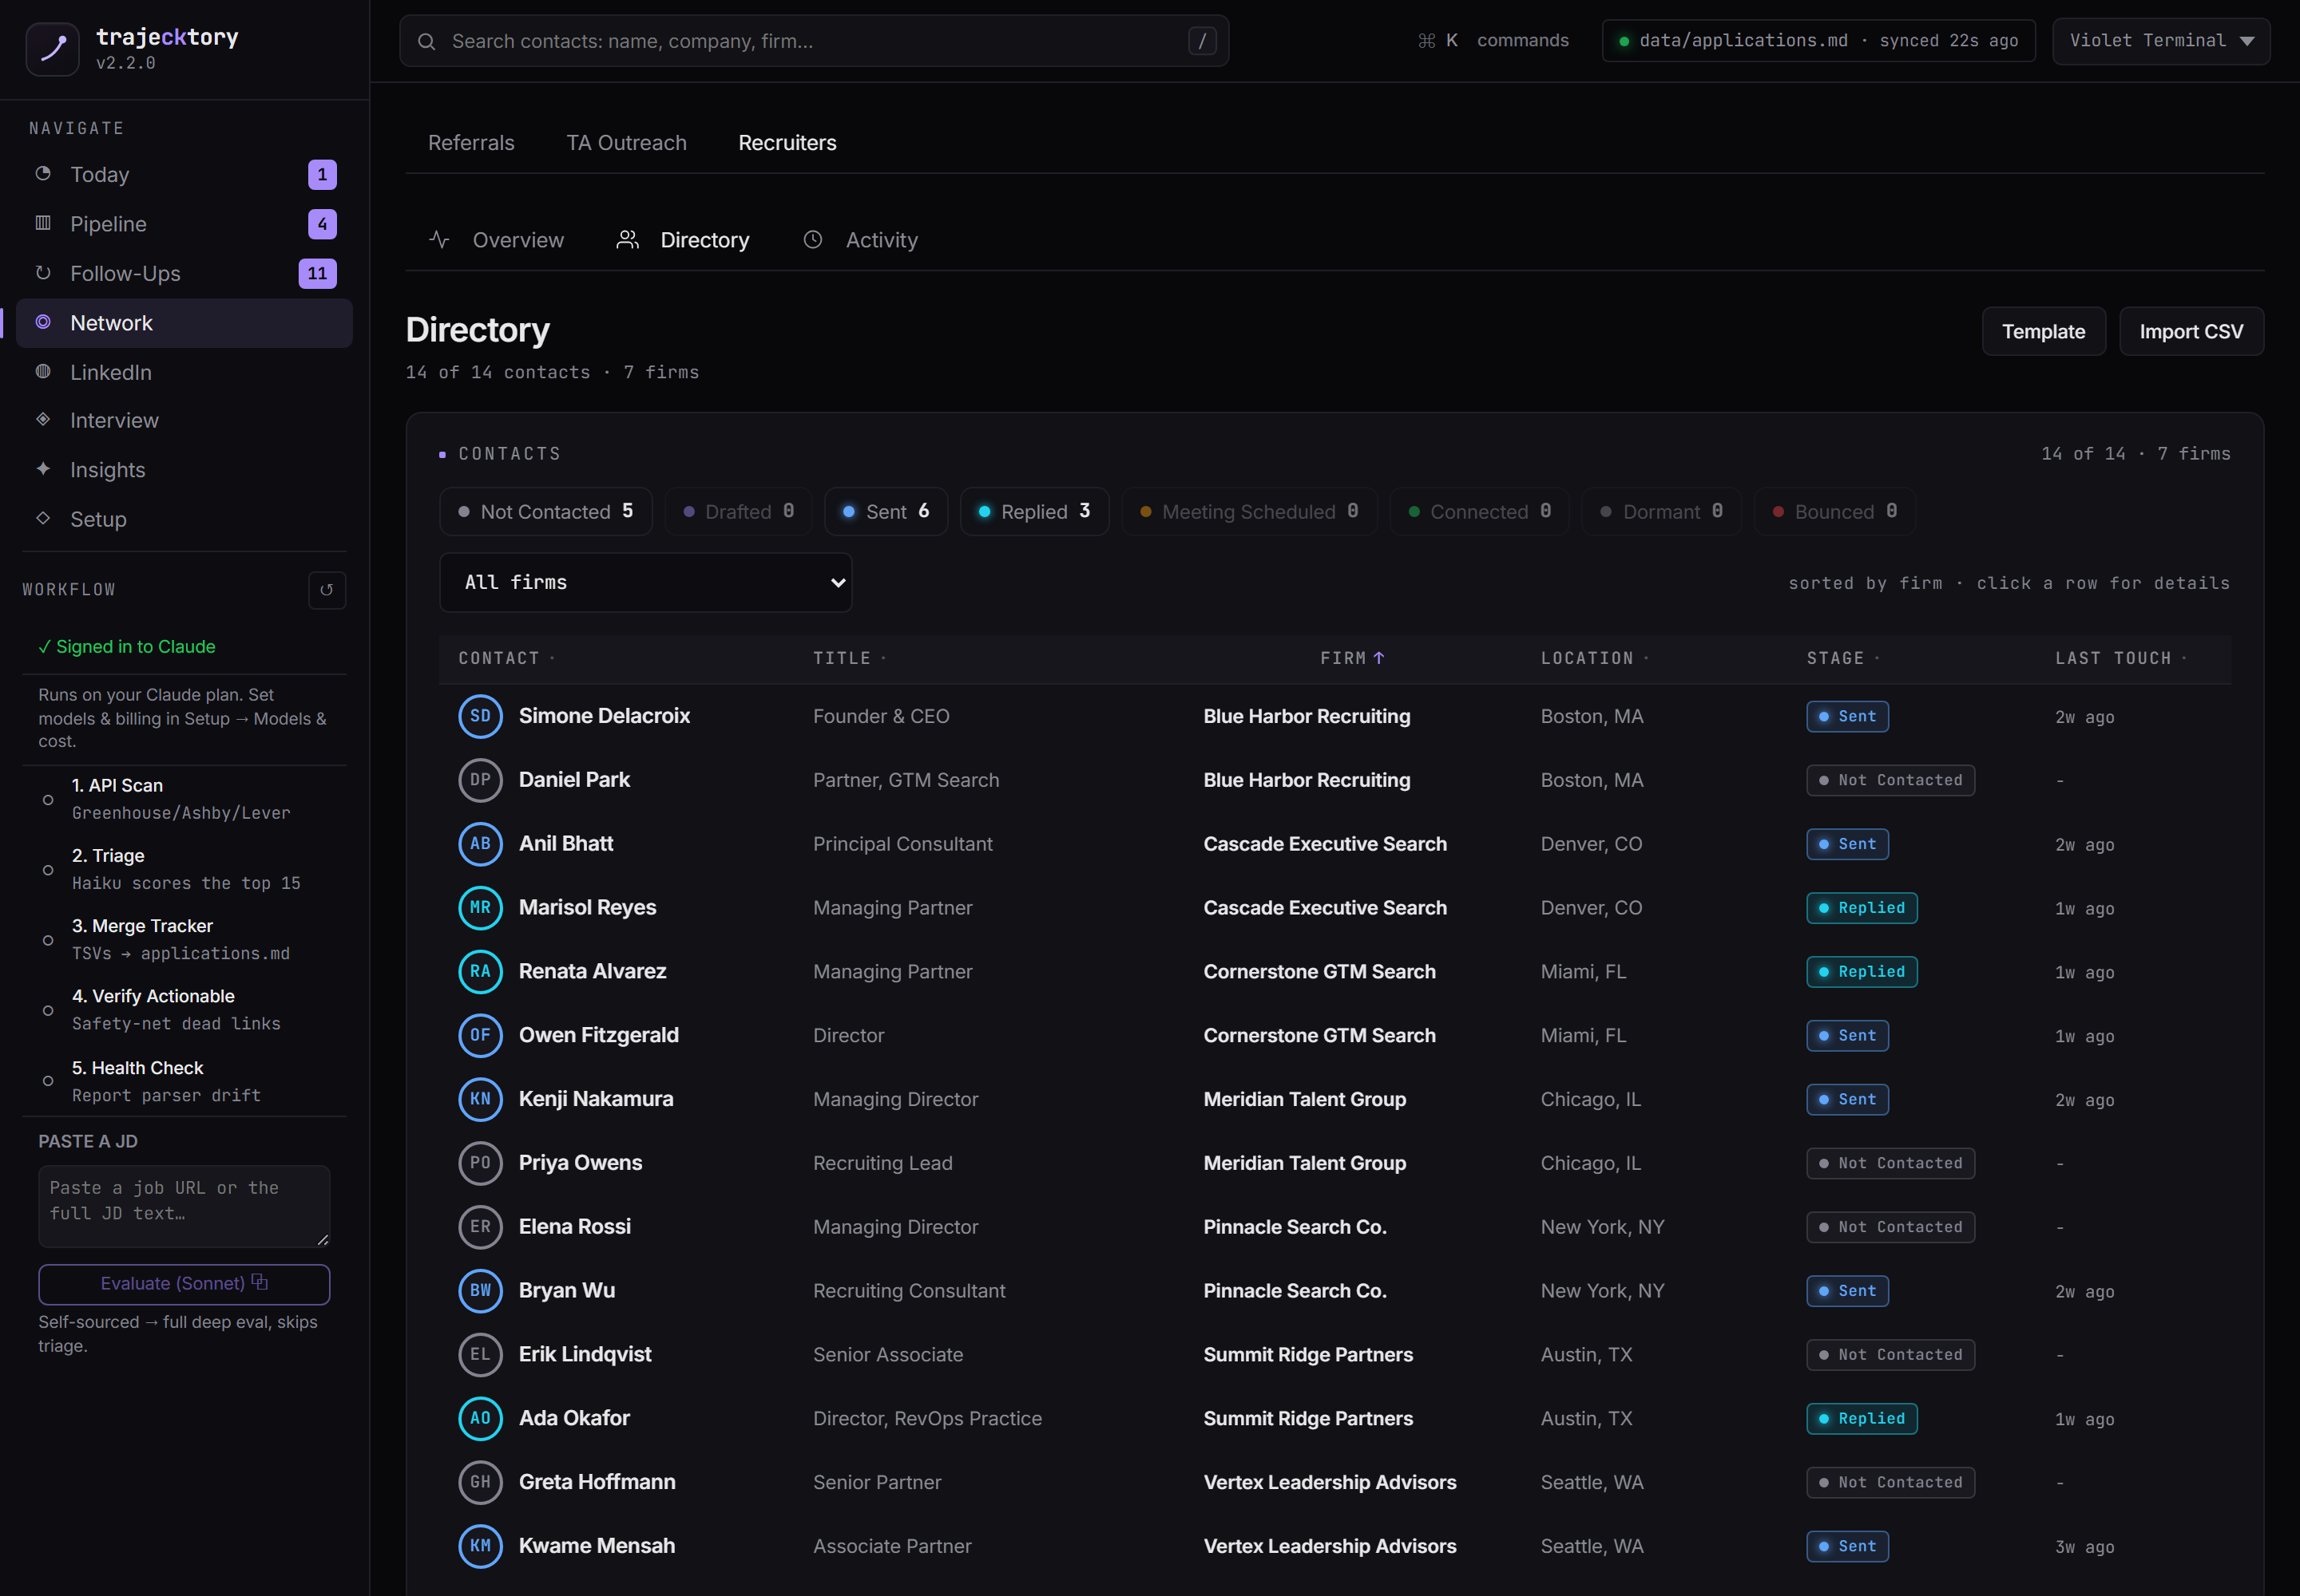The height and width of the screenshot is (1596, 2300).
Task: Sort by the FIRM column header
Action: point(1352,658)
